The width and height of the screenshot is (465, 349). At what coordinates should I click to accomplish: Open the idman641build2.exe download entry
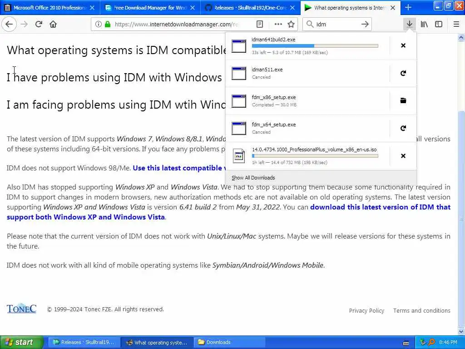(x=307, y=46)
